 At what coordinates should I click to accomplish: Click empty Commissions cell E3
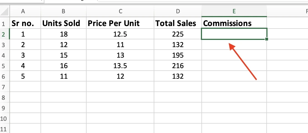point(234,45)
